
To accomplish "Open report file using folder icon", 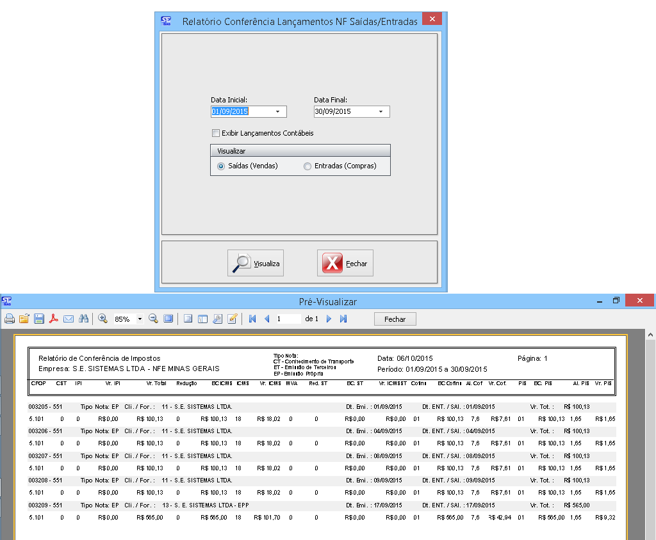I will coord(24,319).
